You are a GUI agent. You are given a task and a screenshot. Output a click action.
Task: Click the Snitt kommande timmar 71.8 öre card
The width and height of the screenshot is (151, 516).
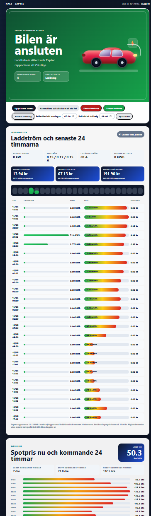tap(78, 469)
